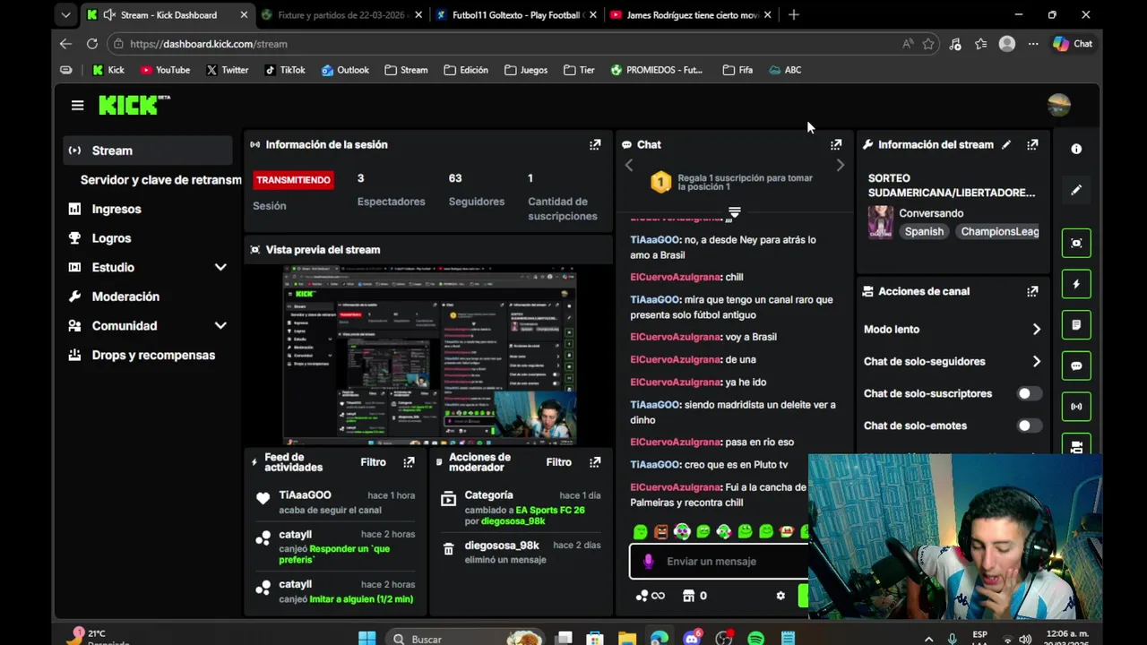This screenshot has height=645, width=1147.
Task: Open Filtro in Acciones de moderador
Action: pos(558,462)
